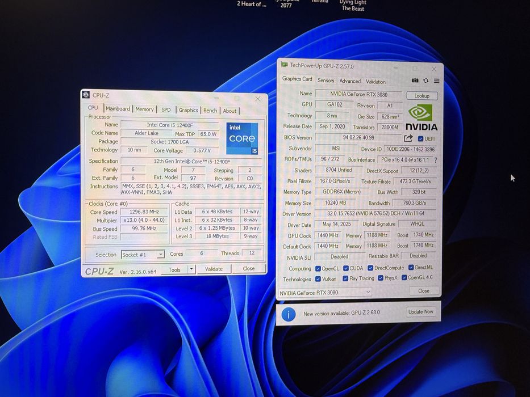530x397 pixels.
Task: Click the BIOS export share icon
Action: 408,138
